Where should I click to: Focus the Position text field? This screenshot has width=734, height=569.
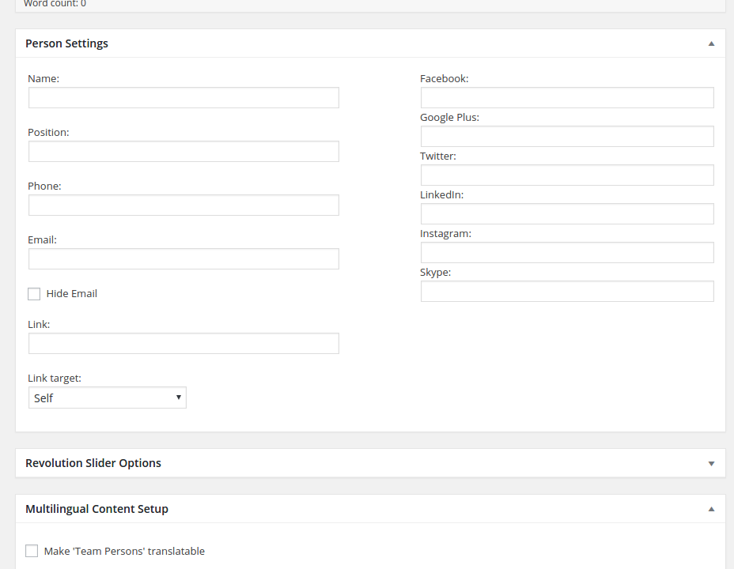pyautogui.click(x=183, y=152)
